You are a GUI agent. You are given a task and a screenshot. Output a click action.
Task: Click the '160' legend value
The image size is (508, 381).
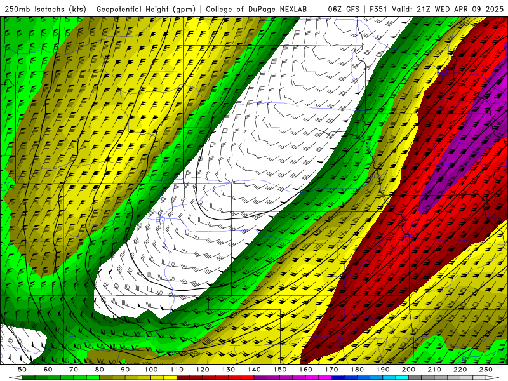point(305,370)
